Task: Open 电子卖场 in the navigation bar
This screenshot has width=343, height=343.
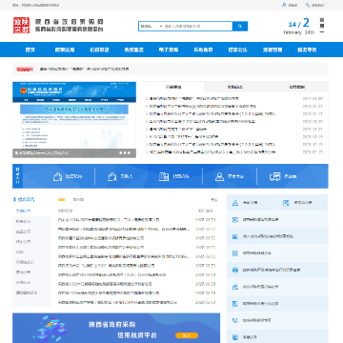Action: coord(169,50)
